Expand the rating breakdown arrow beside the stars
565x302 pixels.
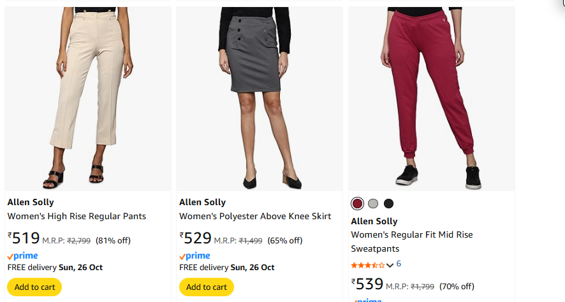point(390,264)
